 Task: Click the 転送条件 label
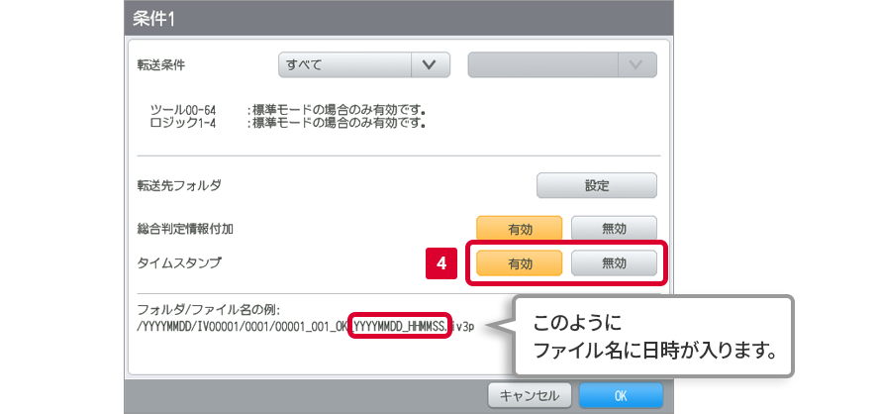tap(161, 65)
